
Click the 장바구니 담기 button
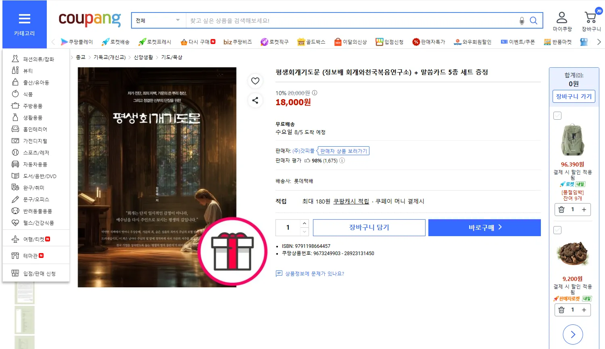pos(369,227)
